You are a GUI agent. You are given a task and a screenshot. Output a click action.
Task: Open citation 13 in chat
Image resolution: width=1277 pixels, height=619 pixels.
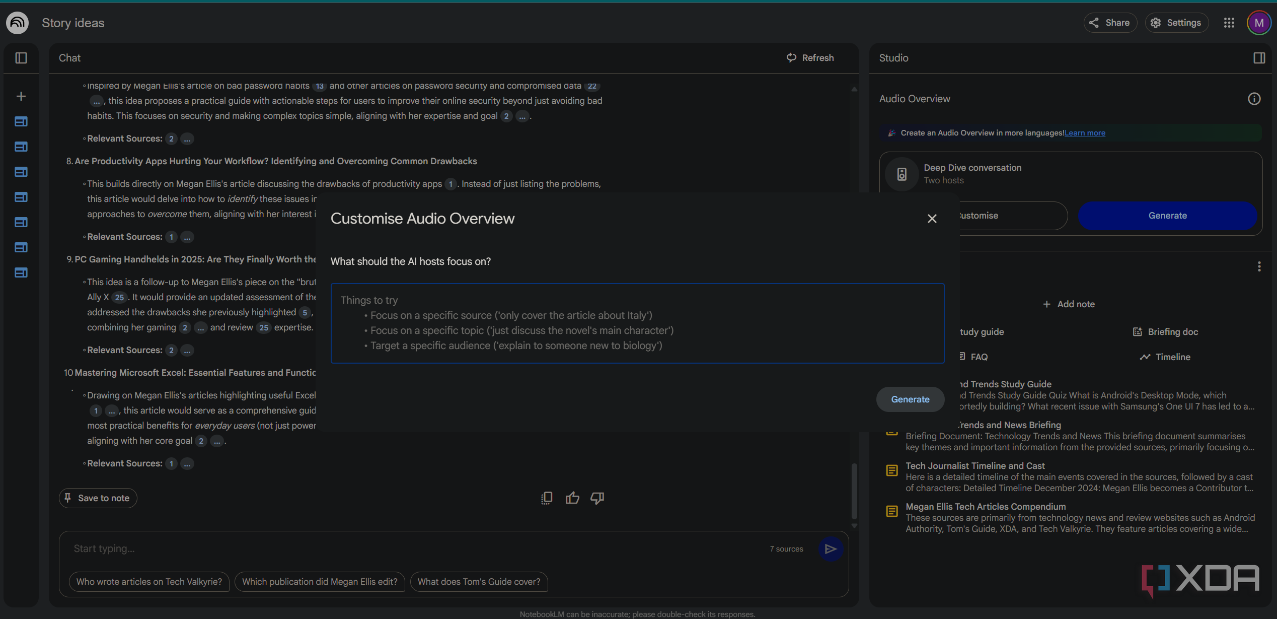click(320, 86)
